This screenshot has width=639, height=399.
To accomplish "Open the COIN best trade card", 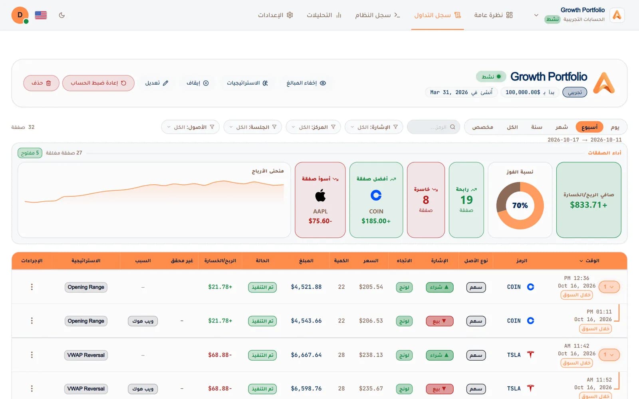I will pyautogui.click(x=376, y=200).
